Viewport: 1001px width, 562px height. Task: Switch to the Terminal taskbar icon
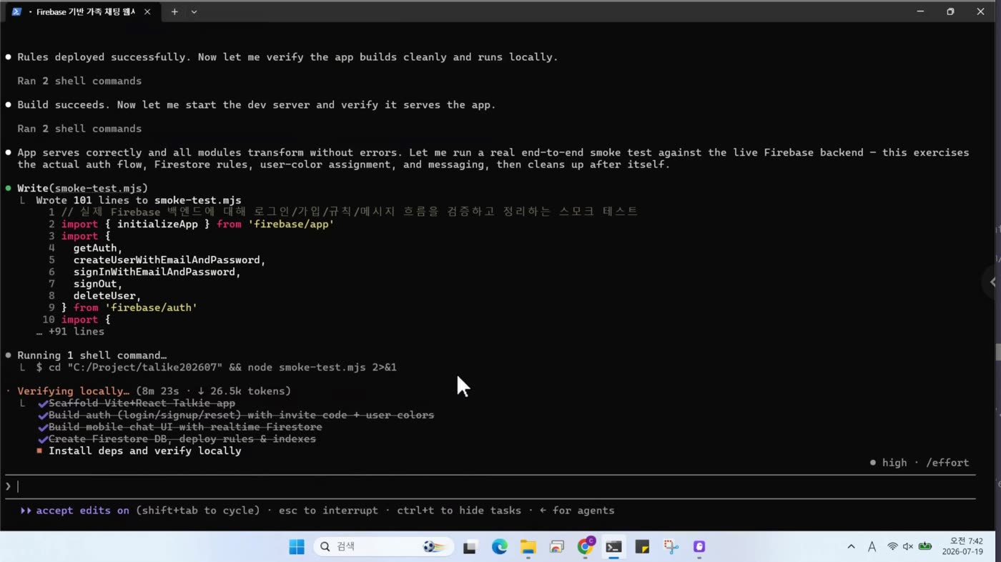[613, 547]
